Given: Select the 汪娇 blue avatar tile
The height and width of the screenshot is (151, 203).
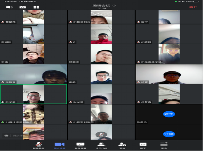Looking at the screenshot, I should 169,134.
